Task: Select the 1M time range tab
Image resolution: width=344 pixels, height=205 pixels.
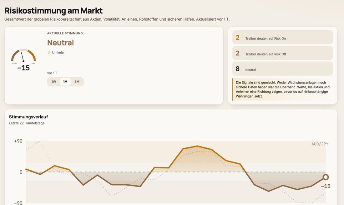Action: (x=65, y=82)
